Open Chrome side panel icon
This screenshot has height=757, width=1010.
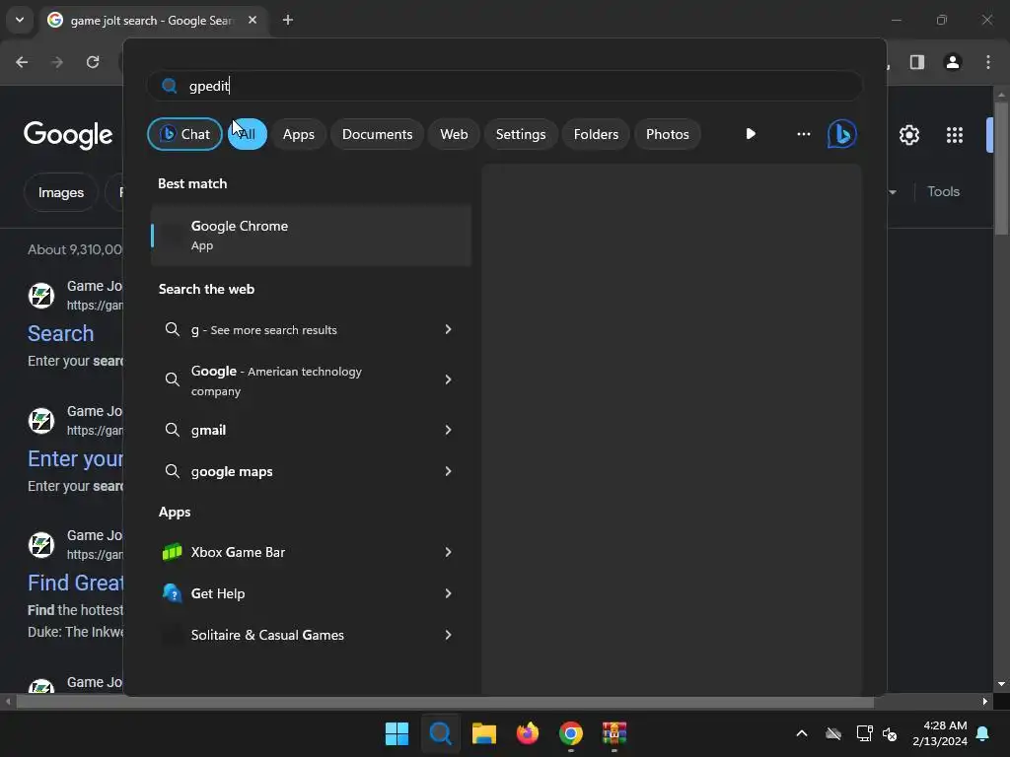click(x=916, y=62)
